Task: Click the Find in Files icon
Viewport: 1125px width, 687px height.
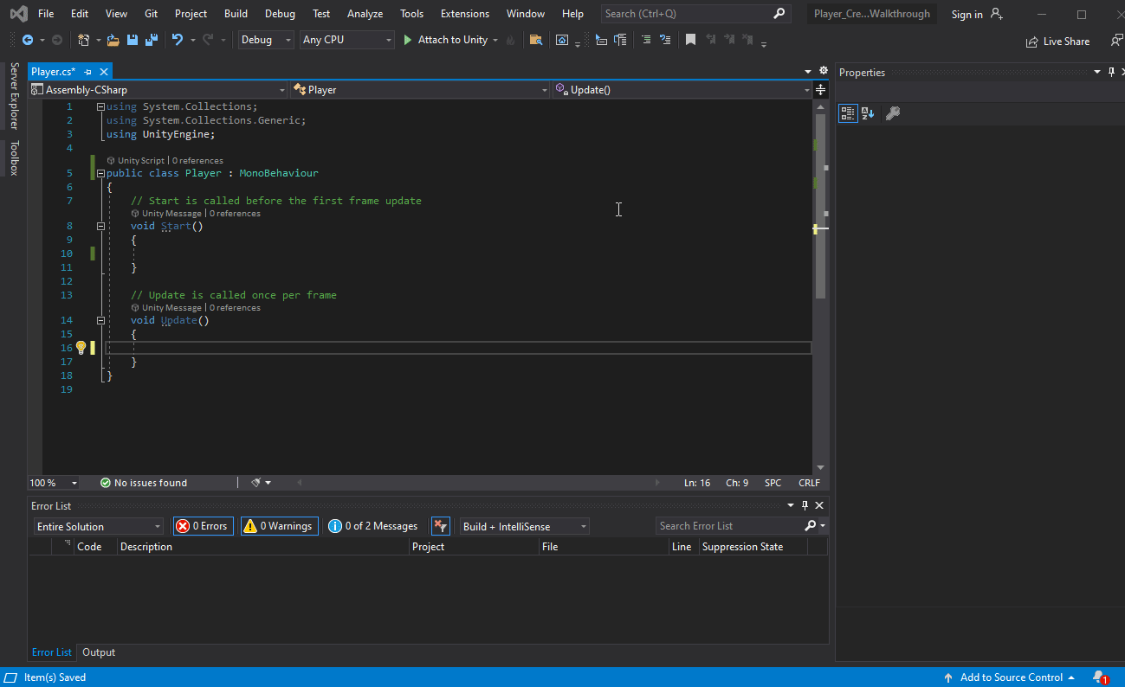Action: point(536,40)
